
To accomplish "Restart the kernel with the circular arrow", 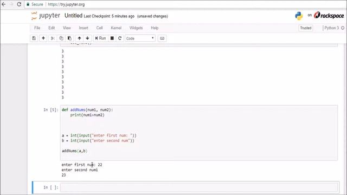I will click(120, 38).
